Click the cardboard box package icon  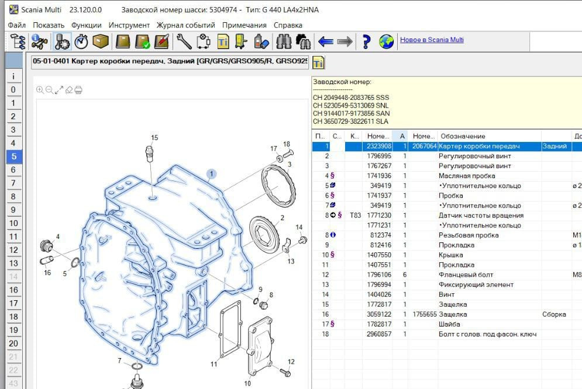point(101,41)
